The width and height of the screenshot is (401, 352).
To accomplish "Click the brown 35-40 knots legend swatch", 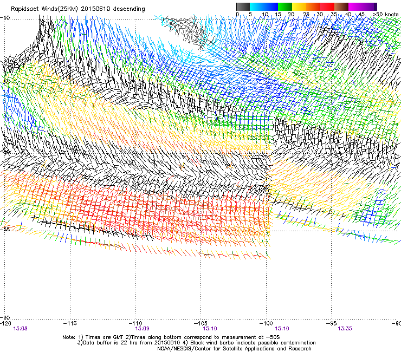I will pos(341,6).
